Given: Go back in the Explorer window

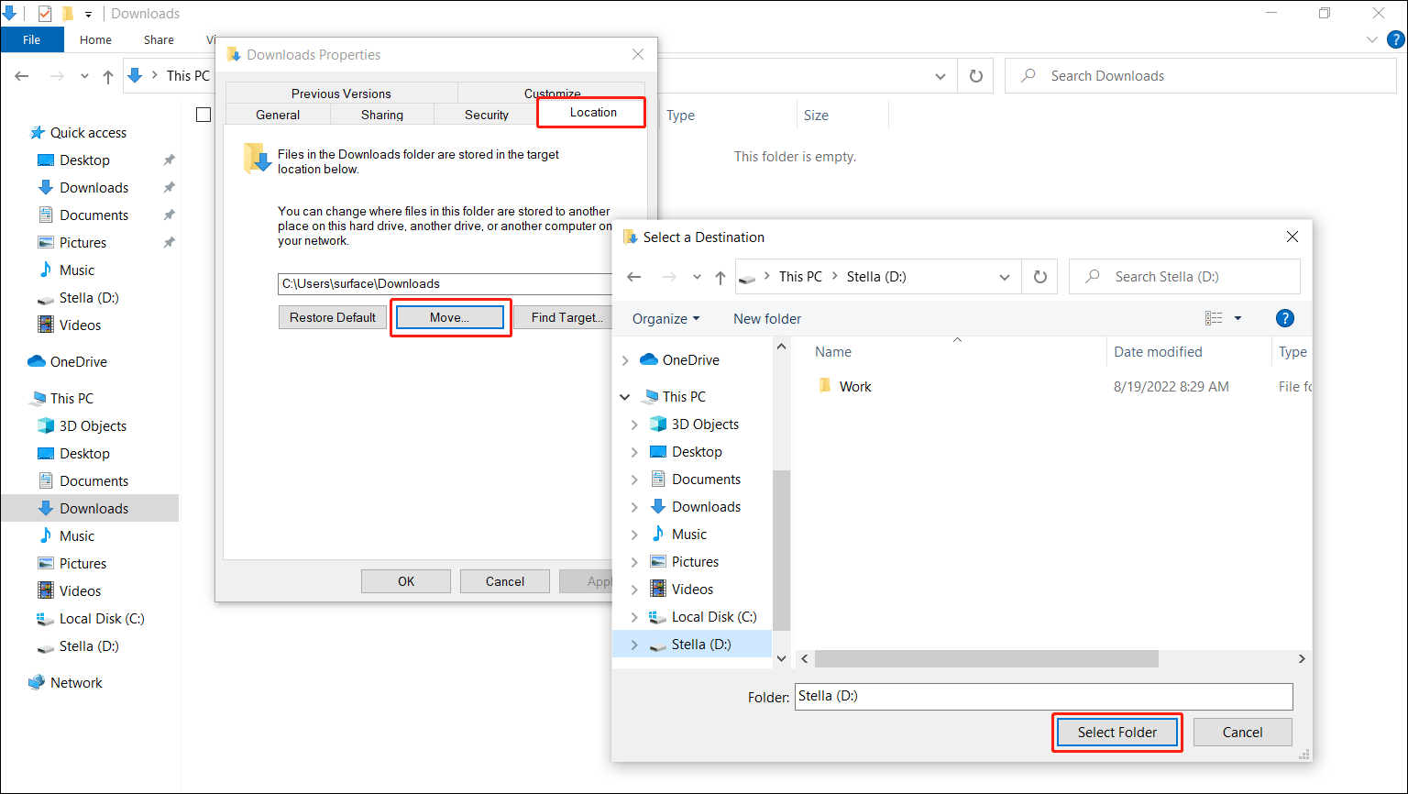Looking at the screenshot, I should tap(22, 76).
